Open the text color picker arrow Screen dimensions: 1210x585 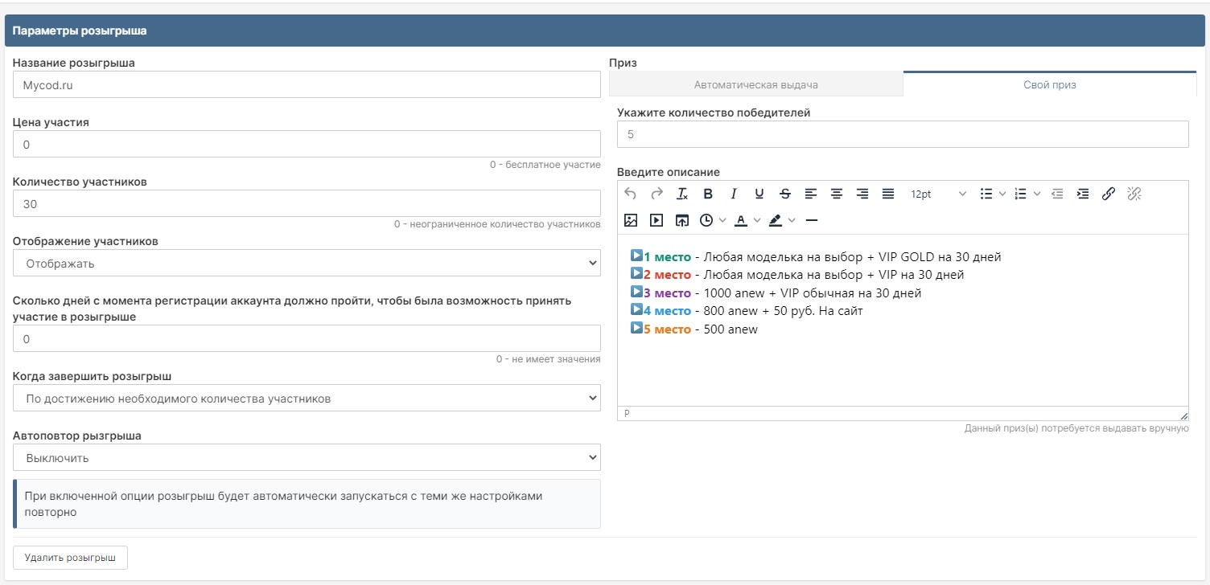tap(757, 220)
